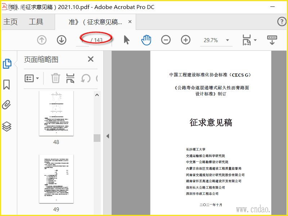Expand the page fit options arrow

pyautogui.click(x=255, y=40)
